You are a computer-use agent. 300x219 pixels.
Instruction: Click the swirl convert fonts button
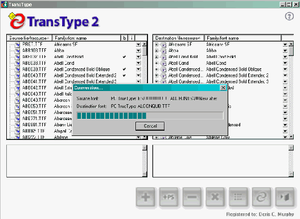click(261, 197)
